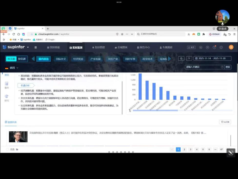This screenshot has height=179, width=238.
Task: Open the help question mark icon in header
Action: (214, 47)
